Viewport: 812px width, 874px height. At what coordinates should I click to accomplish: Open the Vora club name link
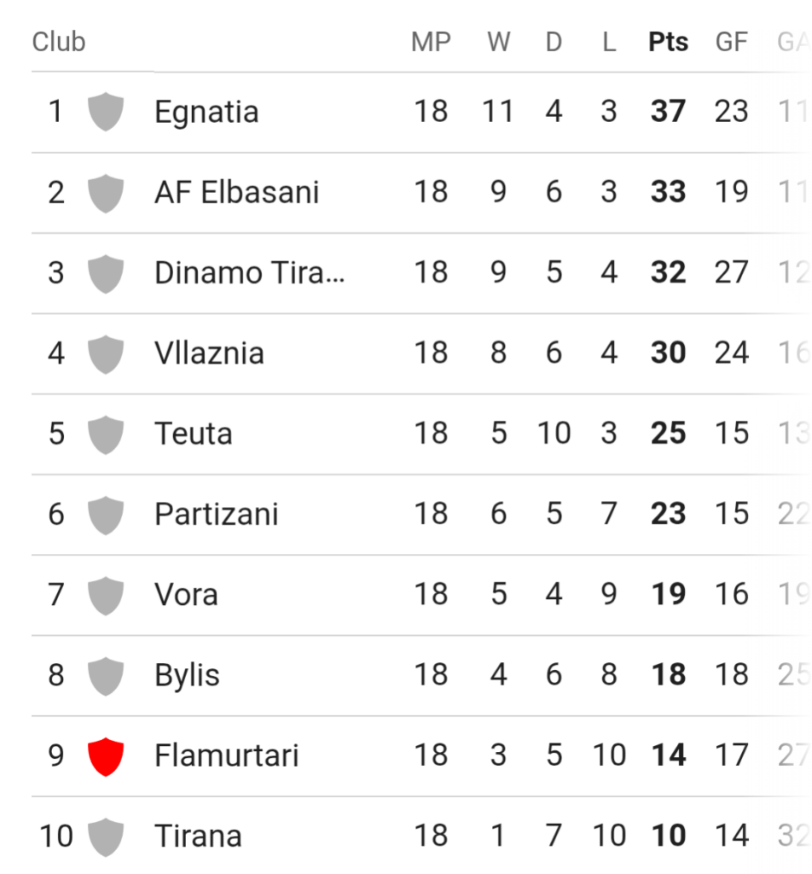pos(186,595)
